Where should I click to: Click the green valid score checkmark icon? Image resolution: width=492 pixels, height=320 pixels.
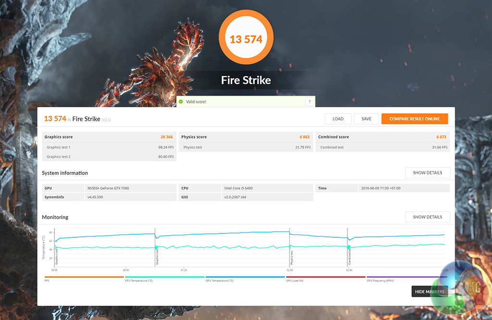pyautogui.click(x=181, y=102)
